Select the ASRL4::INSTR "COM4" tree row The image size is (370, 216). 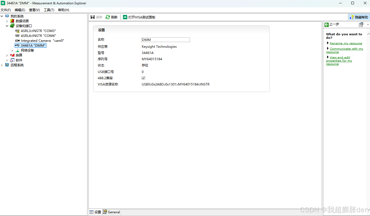point(38,36)
